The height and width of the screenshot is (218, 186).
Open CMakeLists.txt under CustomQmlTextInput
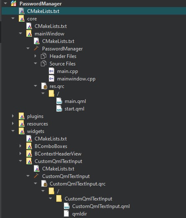pyautogui.click(x=58, y=169)
